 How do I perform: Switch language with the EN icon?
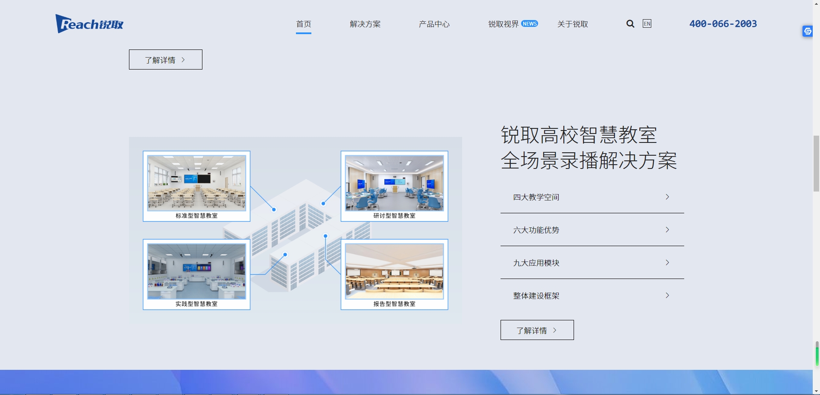coord(647,24)
